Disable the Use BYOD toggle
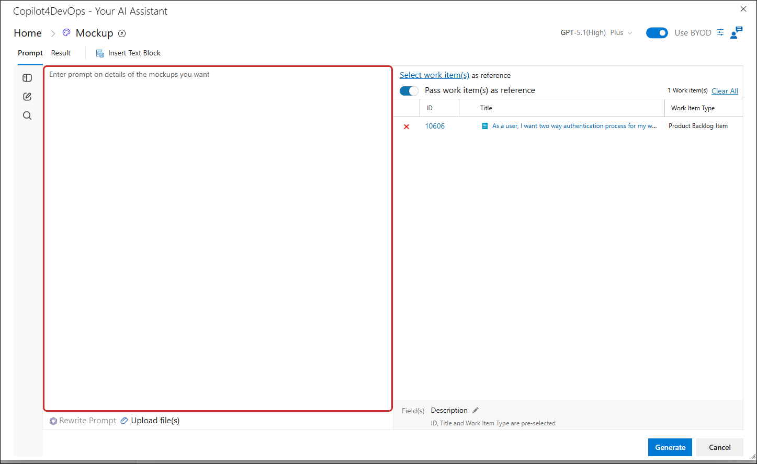 click(x=657, y=33)
